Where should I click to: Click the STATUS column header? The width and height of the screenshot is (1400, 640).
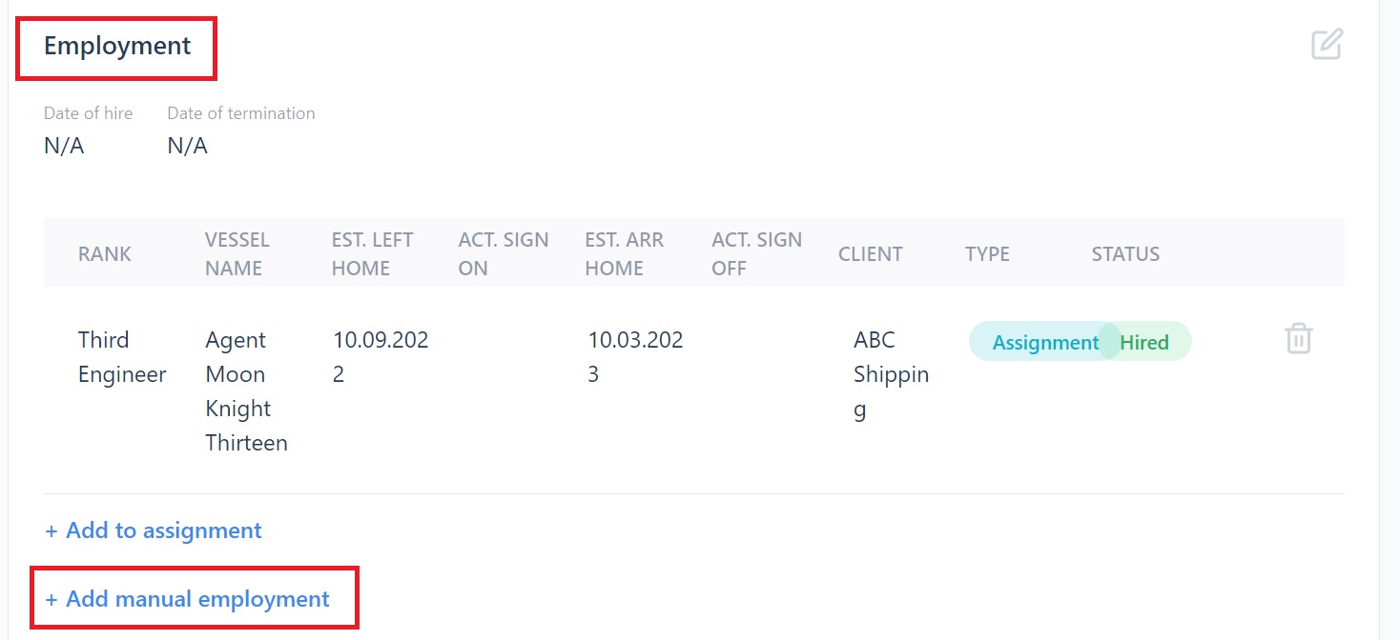(x=1125, y=254)
